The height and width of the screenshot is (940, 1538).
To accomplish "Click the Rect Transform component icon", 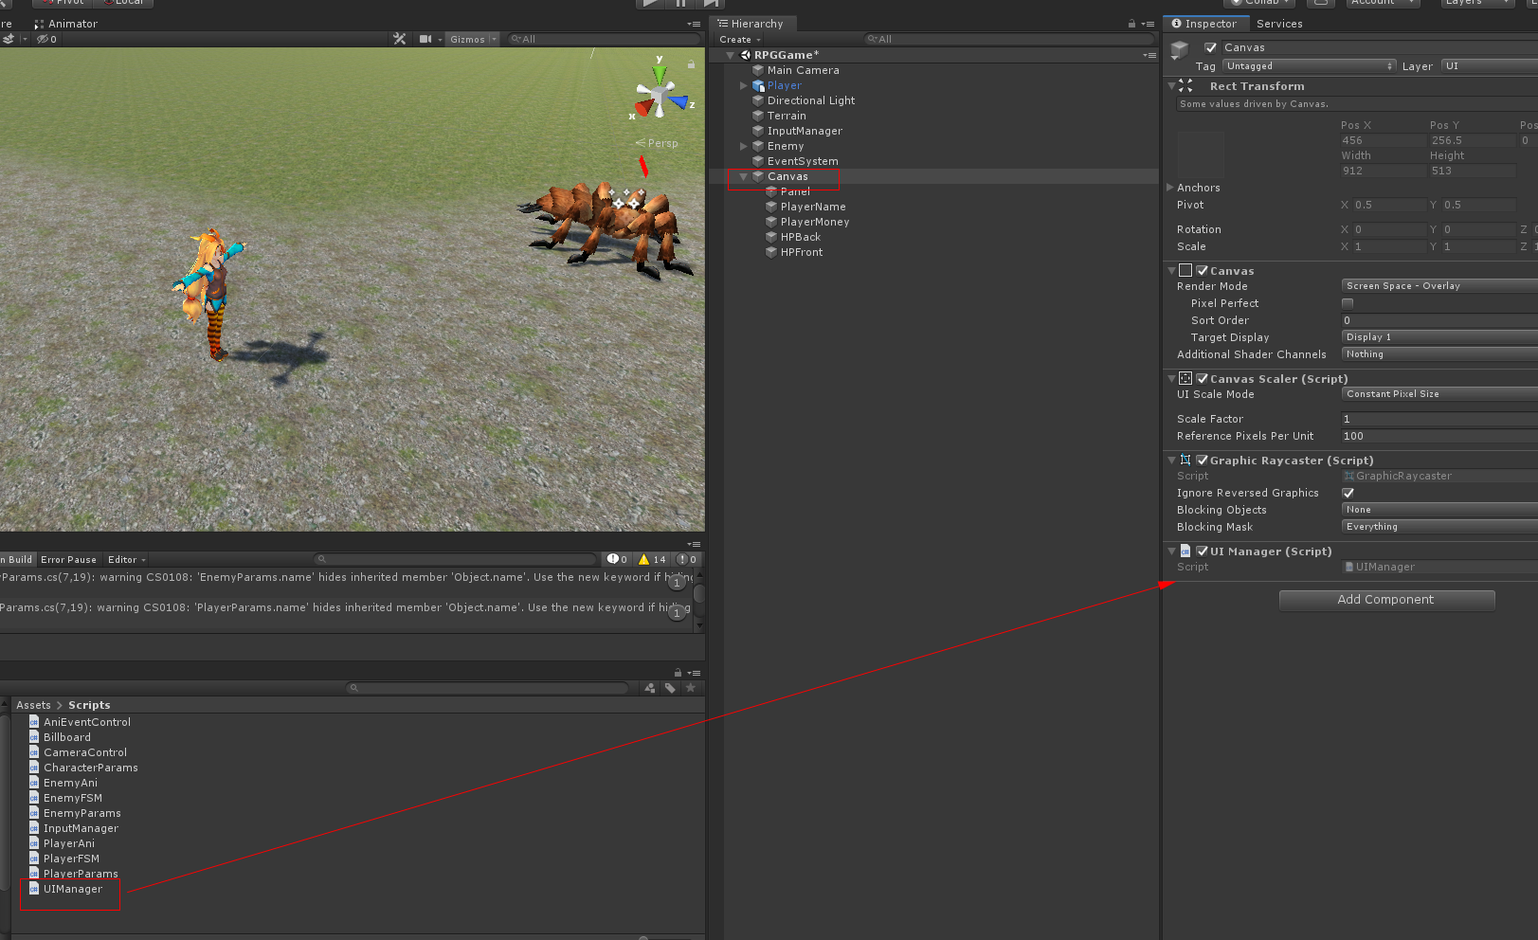I will click(1185, 86).
